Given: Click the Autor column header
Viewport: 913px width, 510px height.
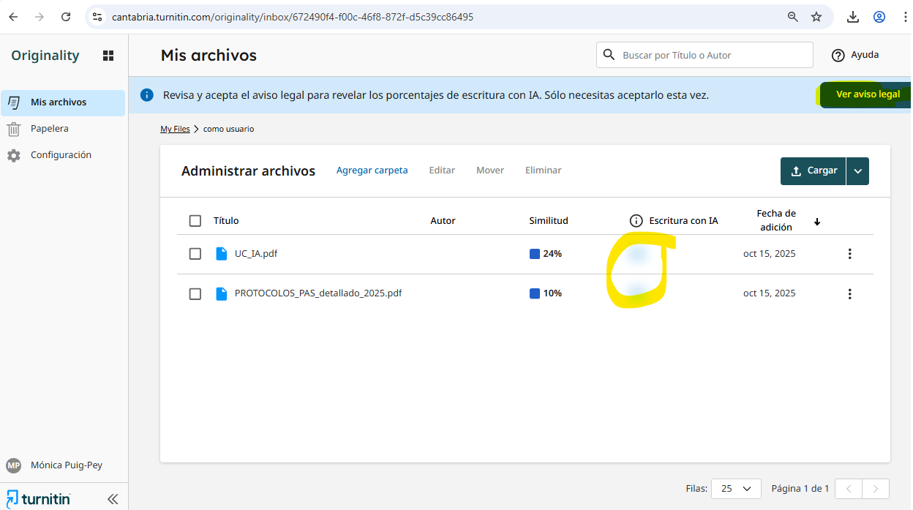Looking at the screenshot, I should (443, 221).
